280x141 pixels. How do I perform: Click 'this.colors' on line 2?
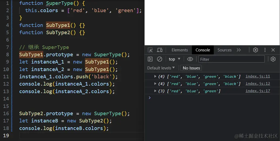42,10
